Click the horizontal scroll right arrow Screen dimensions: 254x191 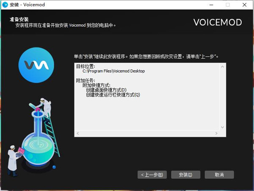click(x=216, y=133)
